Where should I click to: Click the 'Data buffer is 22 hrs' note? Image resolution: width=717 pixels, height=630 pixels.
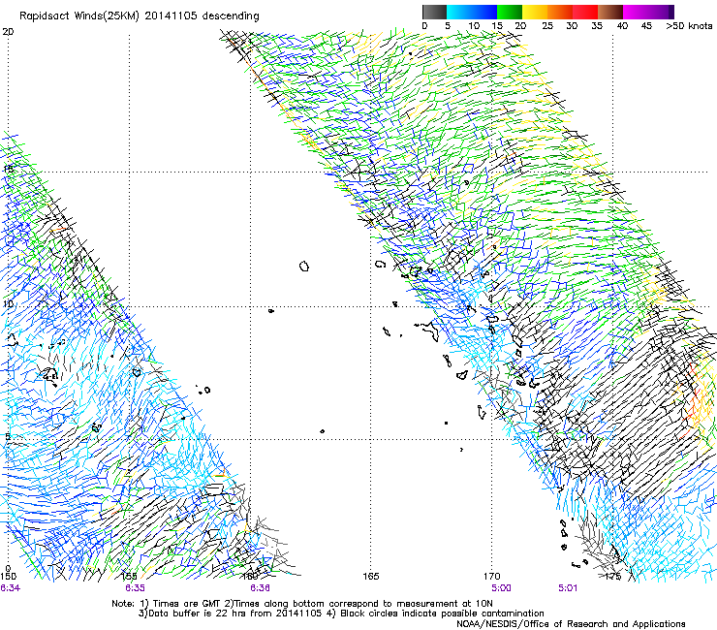341,614
